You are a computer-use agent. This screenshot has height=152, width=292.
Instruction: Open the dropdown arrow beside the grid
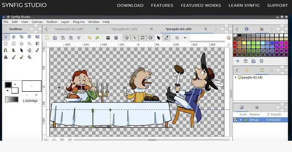coord(185,38)
